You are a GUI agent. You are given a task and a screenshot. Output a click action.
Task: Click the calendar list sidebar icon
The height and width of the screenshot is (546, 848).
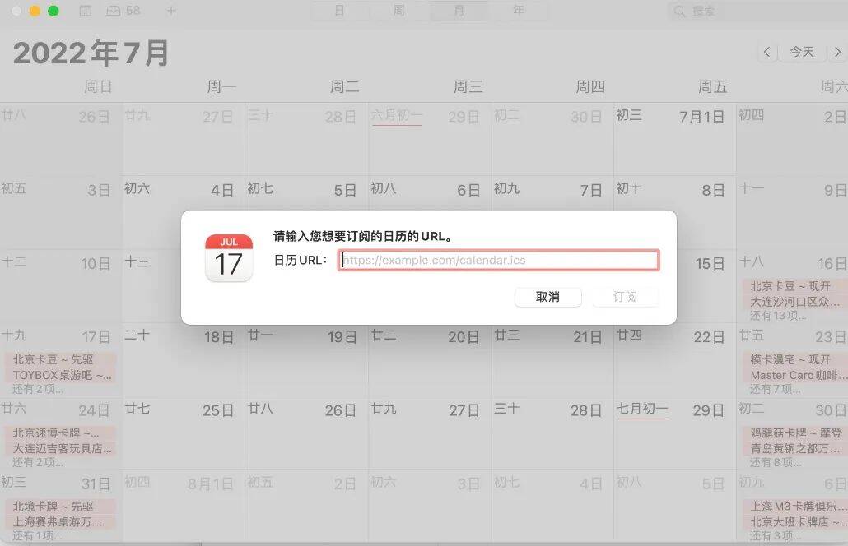86,11
